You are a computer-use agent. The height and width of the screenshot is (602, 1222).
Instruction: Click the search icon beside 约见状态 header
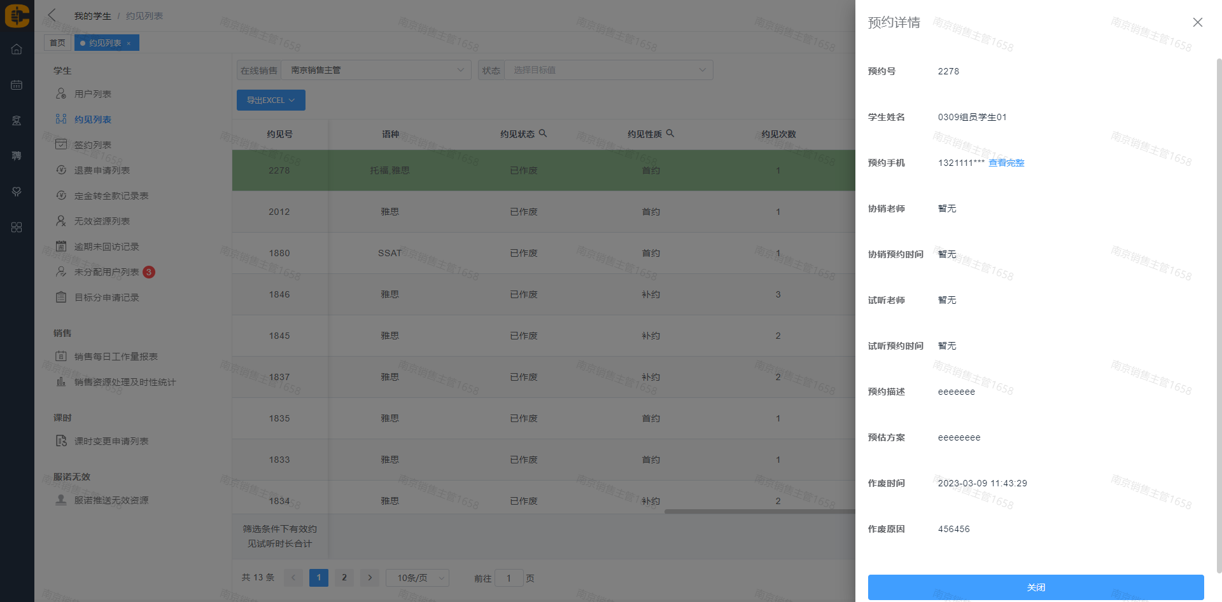[x=543, y=133]
